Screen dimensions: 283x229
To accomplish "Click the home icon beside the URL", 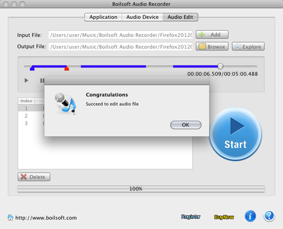I will pyautogui.click(x=10, y=217).
